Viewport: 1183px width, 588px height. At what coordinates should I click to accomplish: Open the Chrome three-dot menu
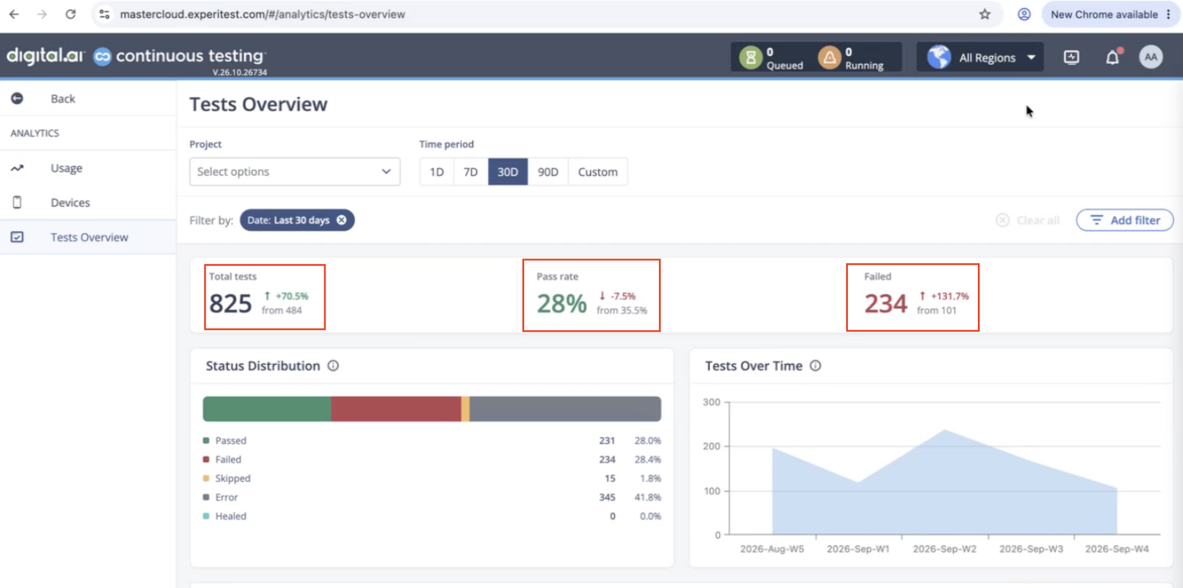pyautogui.click(x=1169, y=14)
